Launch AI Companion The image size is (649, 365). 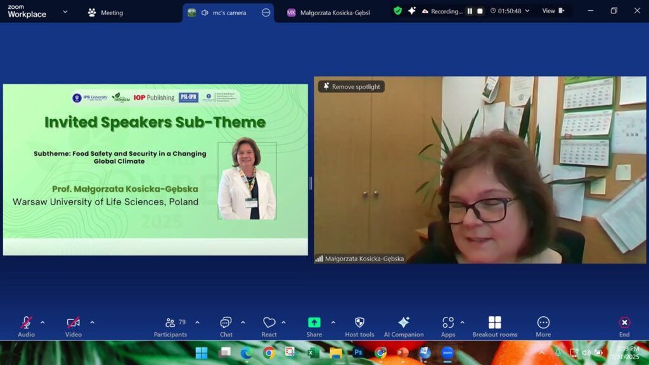(x=404, y=323)
